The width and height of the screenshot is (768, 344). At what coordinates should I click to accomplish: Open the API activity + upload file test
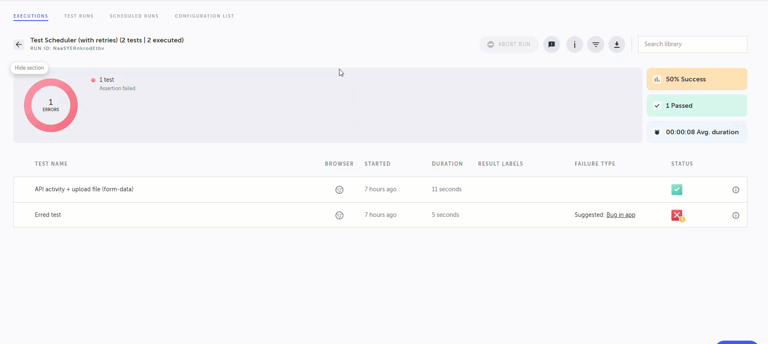click(84, 189)
